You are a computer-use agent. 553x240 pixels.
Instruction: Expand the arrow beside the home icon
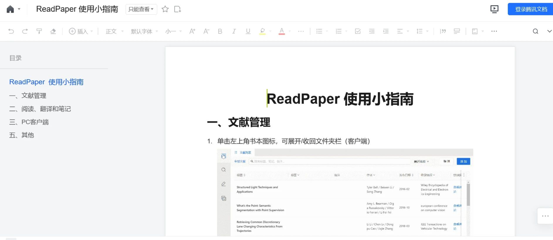pos(19,9)
